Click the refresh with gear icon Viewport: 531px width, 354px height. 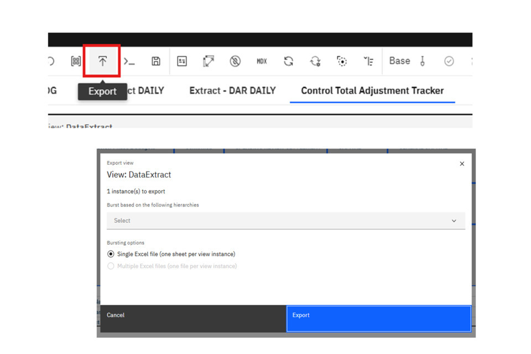[x=315, y=61]
